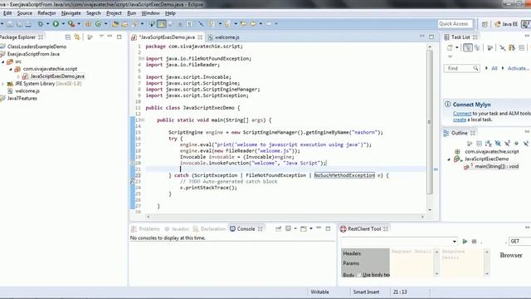Toggle Hide Static Fields and Methods in Outline
The image size is (531, 299).
pos(507,144)
